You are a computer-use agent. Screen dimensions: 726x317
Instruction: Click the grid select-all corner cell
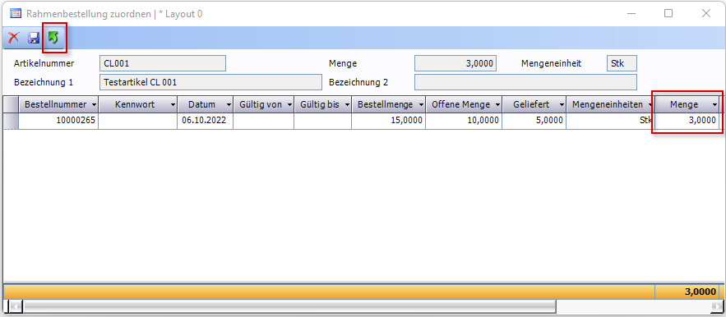[x=12, y=105]
